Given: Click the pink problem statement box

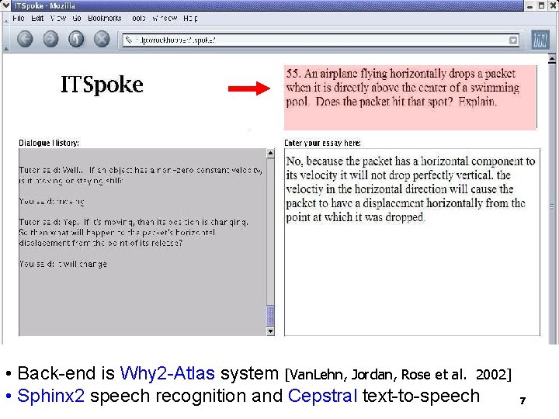Looking at the screenshot, I should pos(411,97).
